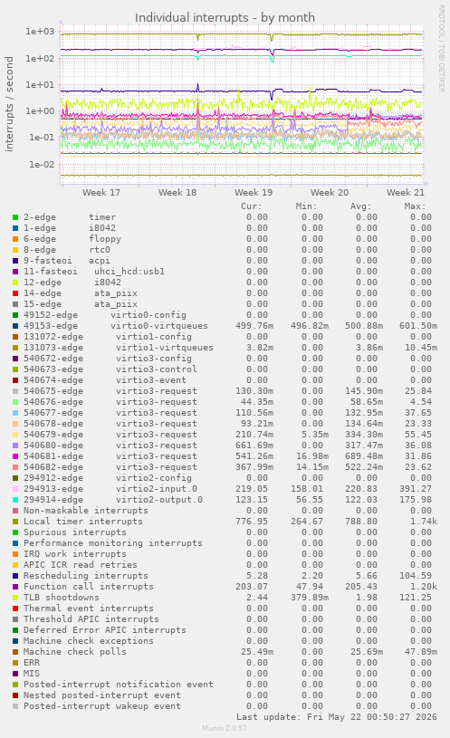Click the Week 21 axis label

coord(406,193)
